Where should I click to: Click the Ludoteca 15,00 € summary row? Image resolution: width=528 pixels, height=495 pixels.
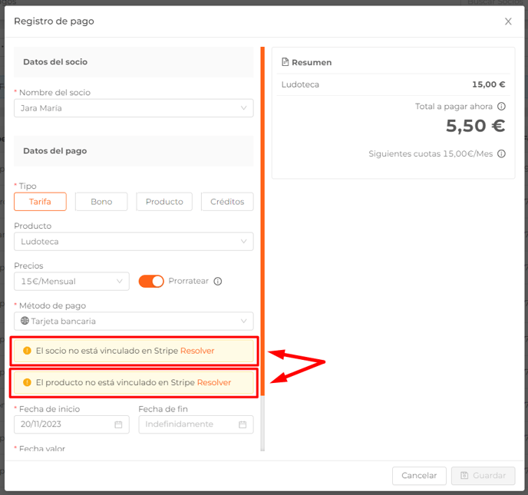pos(393,84)
